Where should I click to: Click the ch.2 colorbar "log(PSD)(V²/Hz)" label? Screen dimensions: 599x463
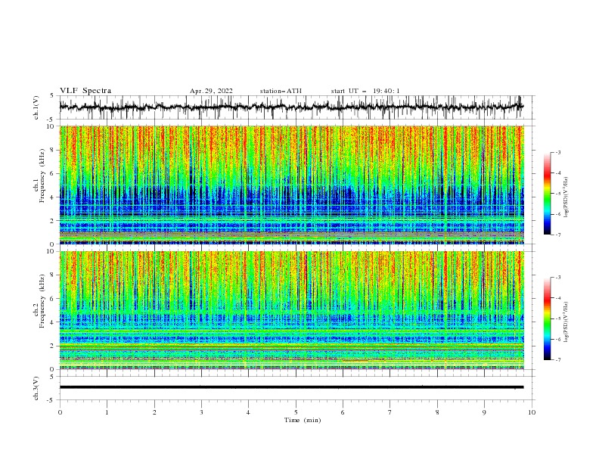[566, 322]
